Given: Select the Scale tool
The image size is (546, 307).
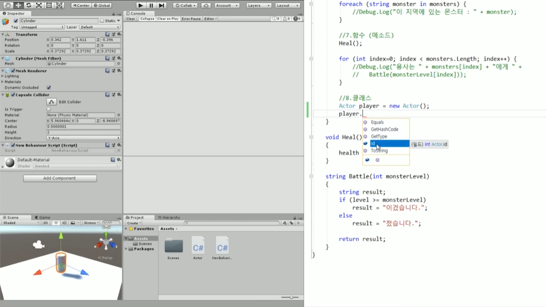Looking at the screenshot, I should point(38,5).
